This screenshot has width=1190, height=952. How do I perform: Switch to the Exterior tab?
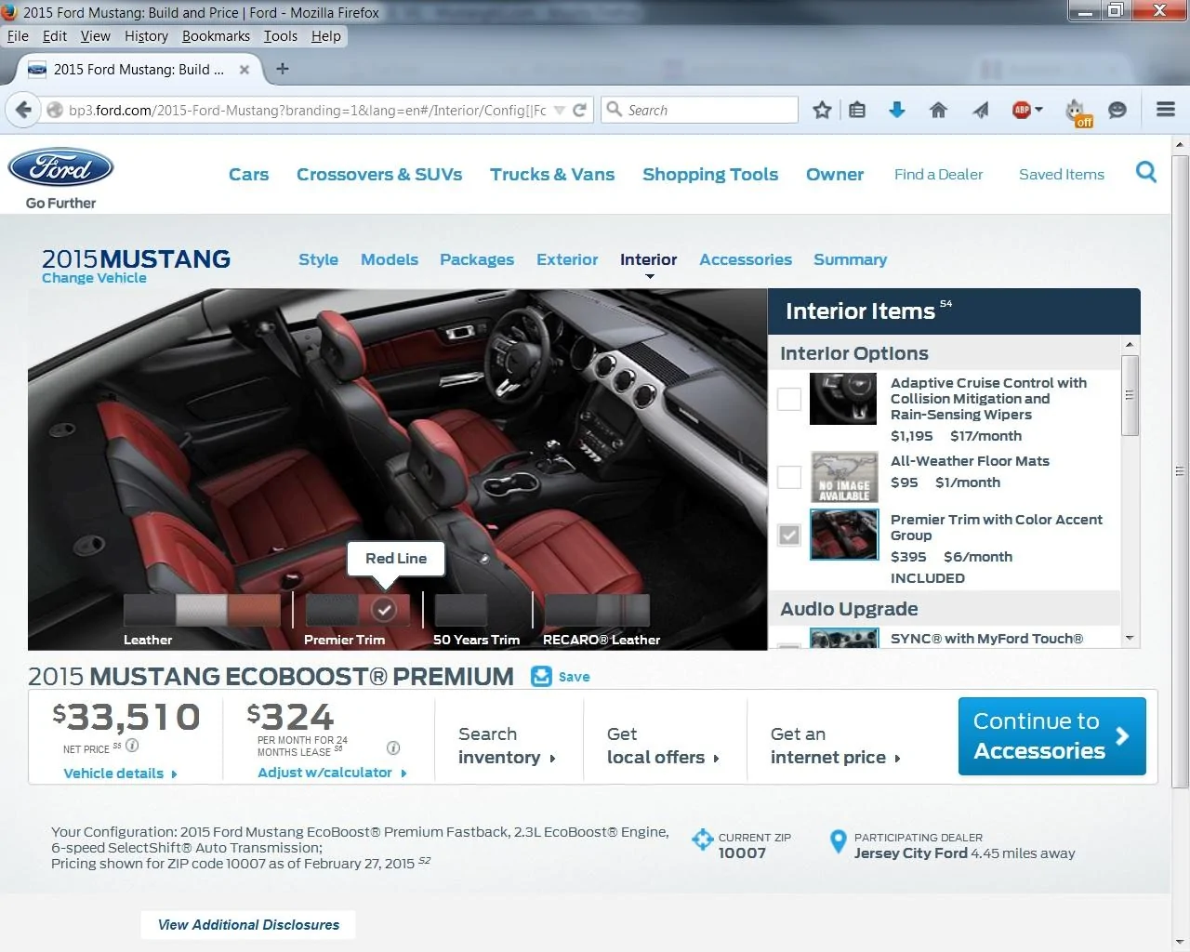click(x=567, y=259)
